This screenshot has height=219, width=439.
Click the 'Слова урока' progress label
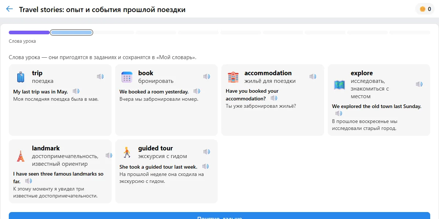[x=22, y=41]
